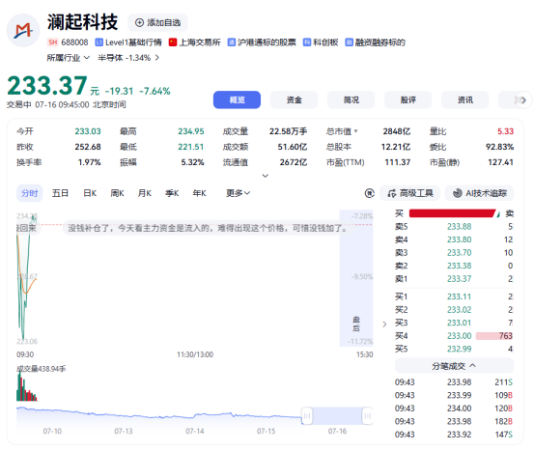The image size is (534, 451).
Task: Select 周K chart period
Action: [117, 193]
